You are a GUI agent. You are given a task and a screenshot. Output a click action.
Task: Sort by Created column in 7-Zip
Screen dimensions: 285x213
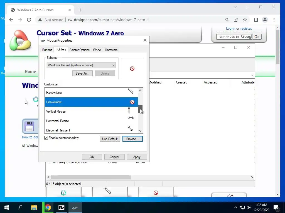point(181,82)
